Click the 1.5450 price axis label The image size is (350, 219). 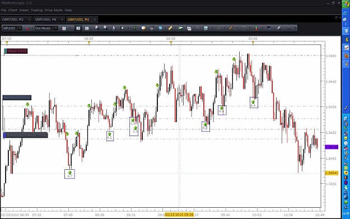[331, 56]
